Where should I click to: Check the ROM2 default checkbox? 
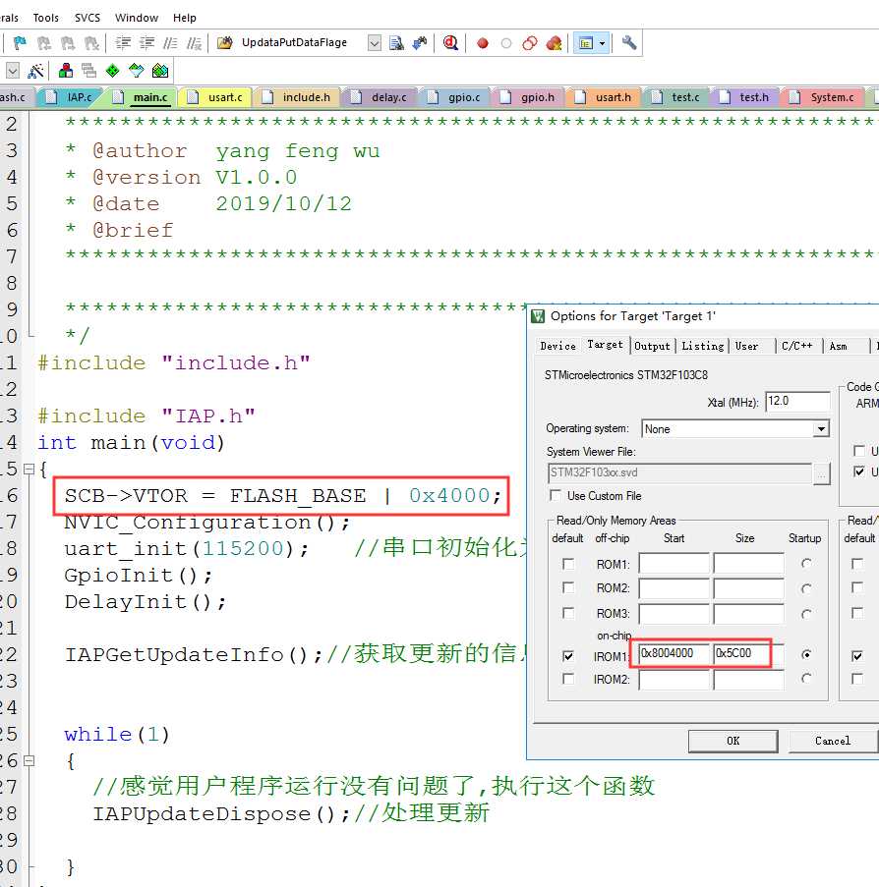[568, 587]
